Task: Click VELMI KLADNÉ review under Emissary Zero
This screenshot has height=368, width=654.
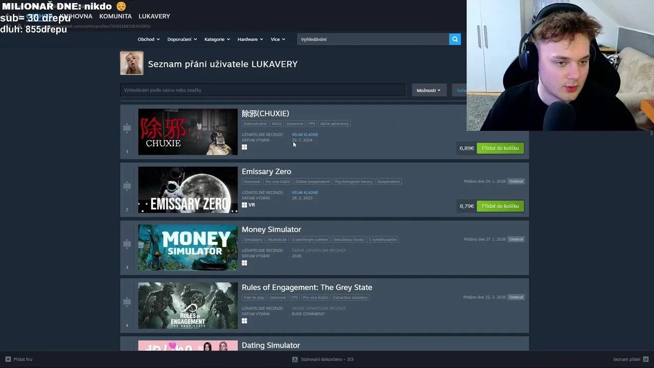Action: coord(305,193)
